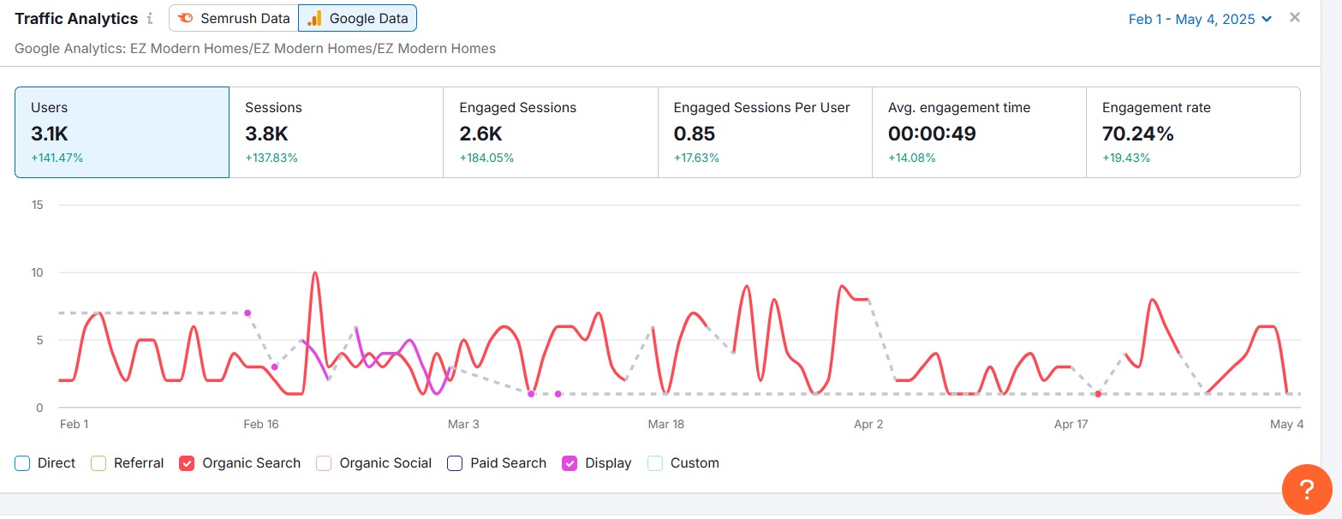Select the Engaged Sessions metric card
1342x519 pixels.
tap(550, 132)
